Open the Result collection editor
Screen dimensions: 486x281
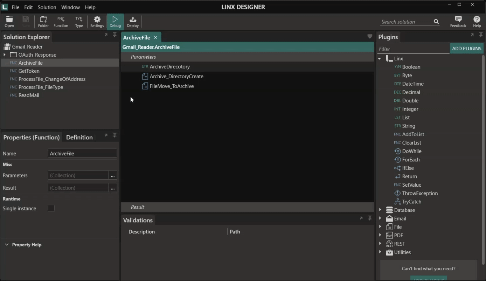point(113,188)
